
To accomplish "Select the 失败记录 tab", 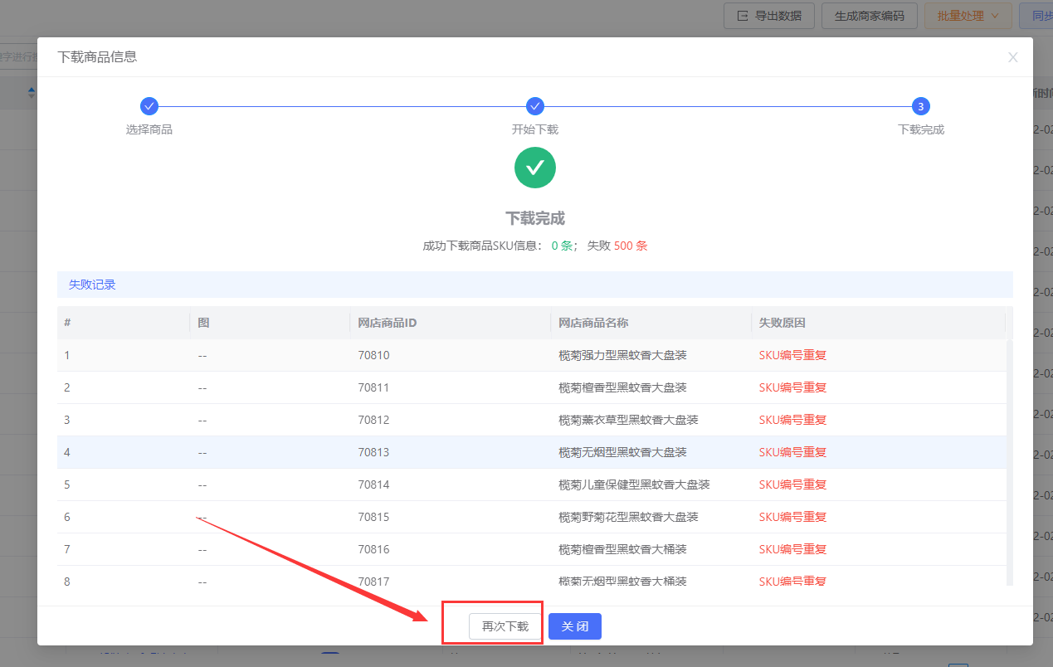I will pyautogui.click(x=92, y=285).
